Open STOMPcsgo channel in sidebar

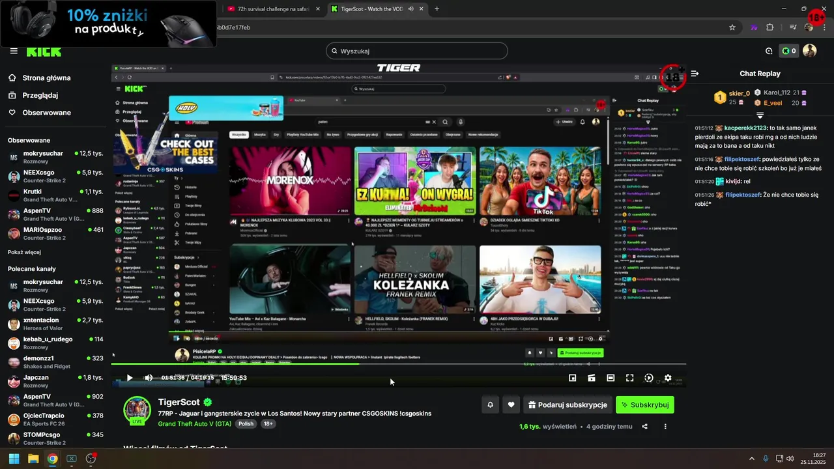56,438
